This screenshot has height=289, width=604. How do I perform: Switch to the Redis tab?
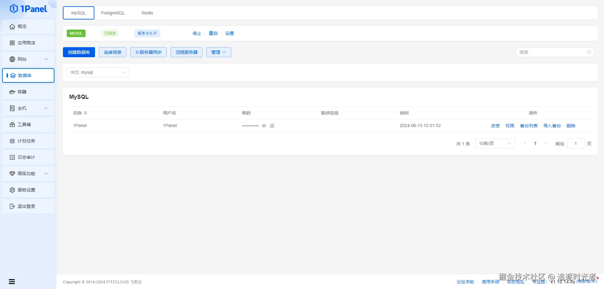click(x=147, y=13)
